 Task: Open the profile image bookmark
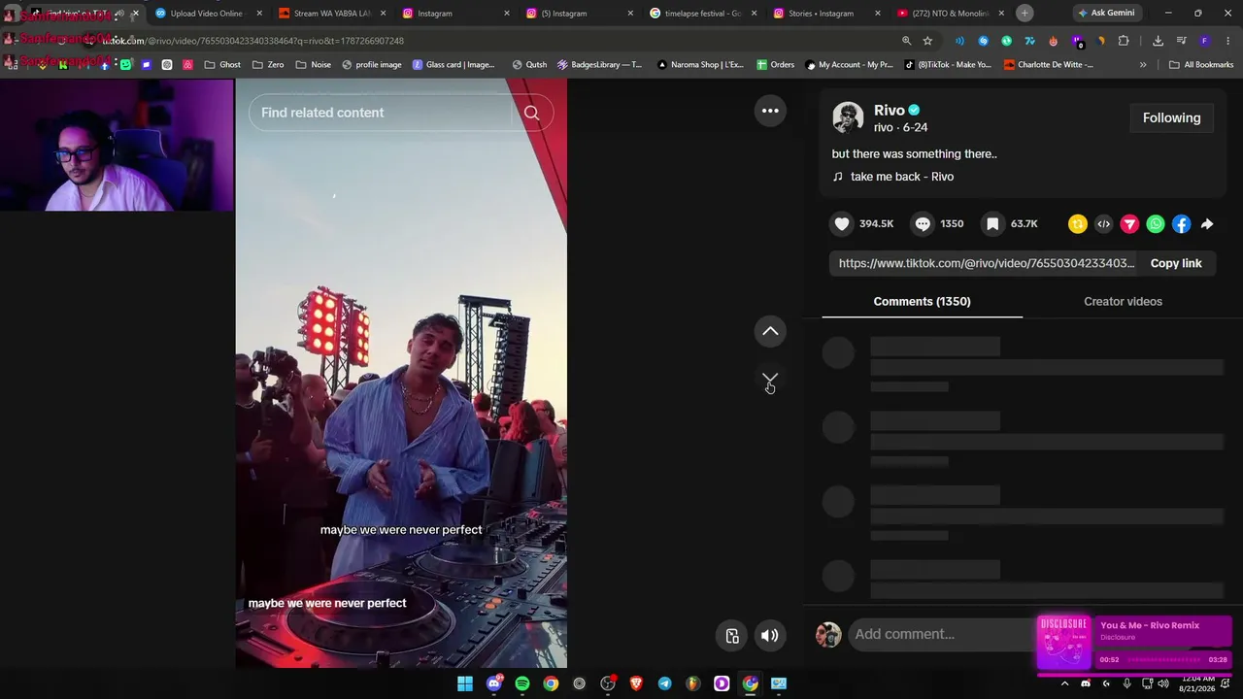(371, 65)
